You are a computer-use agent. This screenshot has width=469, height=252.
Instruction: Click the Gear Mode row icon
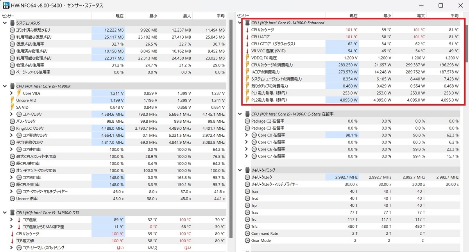tap(247, 240)
